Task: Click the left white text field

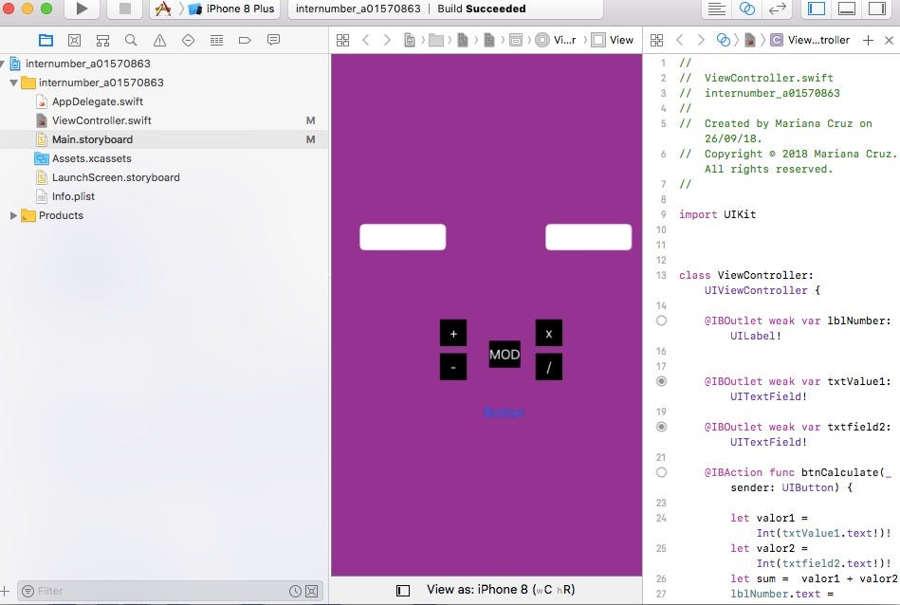Action: 402,237
